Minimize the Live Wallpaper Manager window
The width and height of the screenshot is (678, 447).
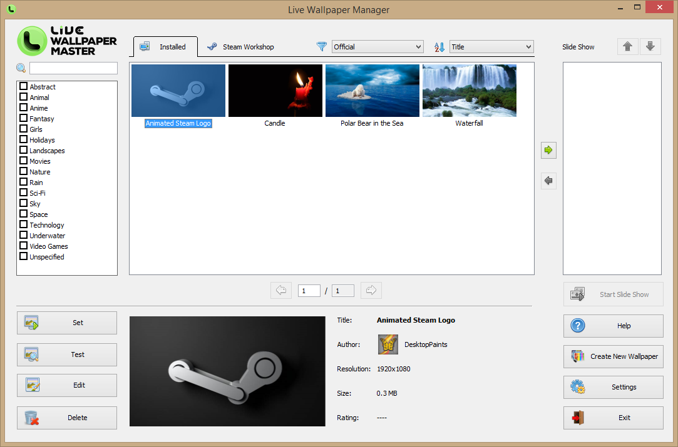[x=620, y=8]
